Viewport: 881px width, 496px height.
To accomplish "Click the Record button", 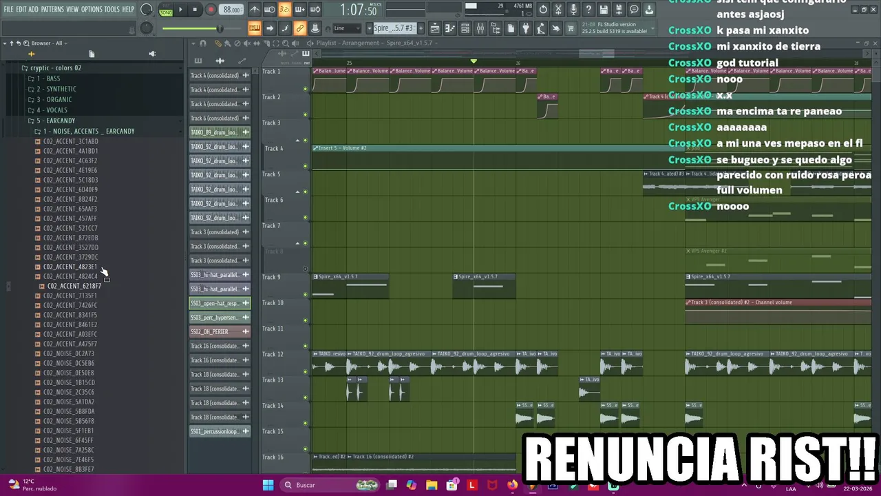I will point(211,10).
